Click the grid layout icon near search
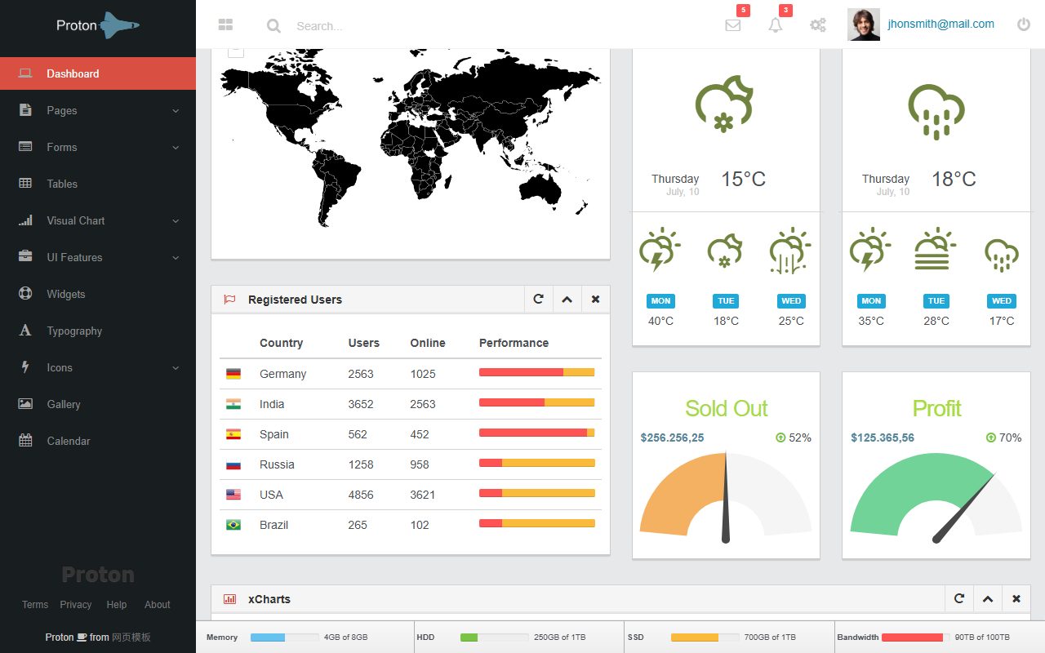The width and height of the screenshot is (1045, 653). pos(226,25)
